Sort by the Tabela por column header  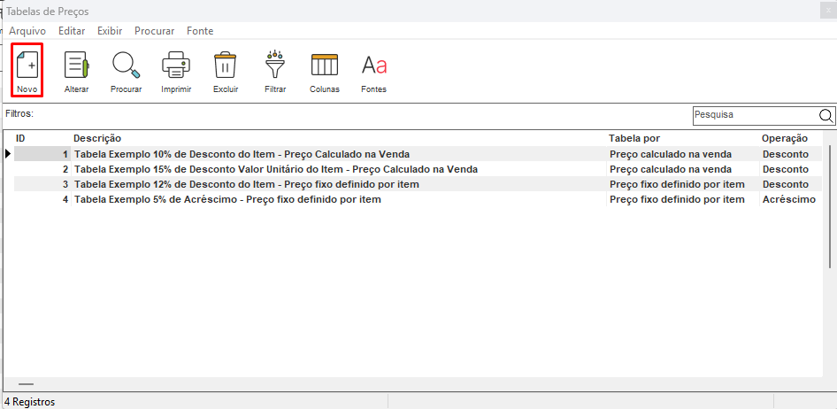click(x=634, y=139)
